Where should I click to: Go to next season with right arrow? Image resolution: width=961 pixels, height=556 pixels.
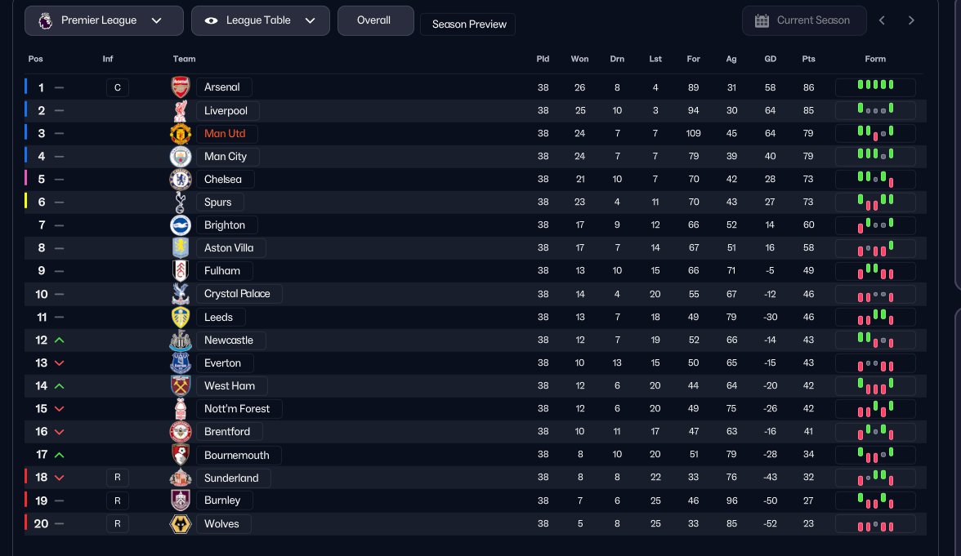pos(911,20)
